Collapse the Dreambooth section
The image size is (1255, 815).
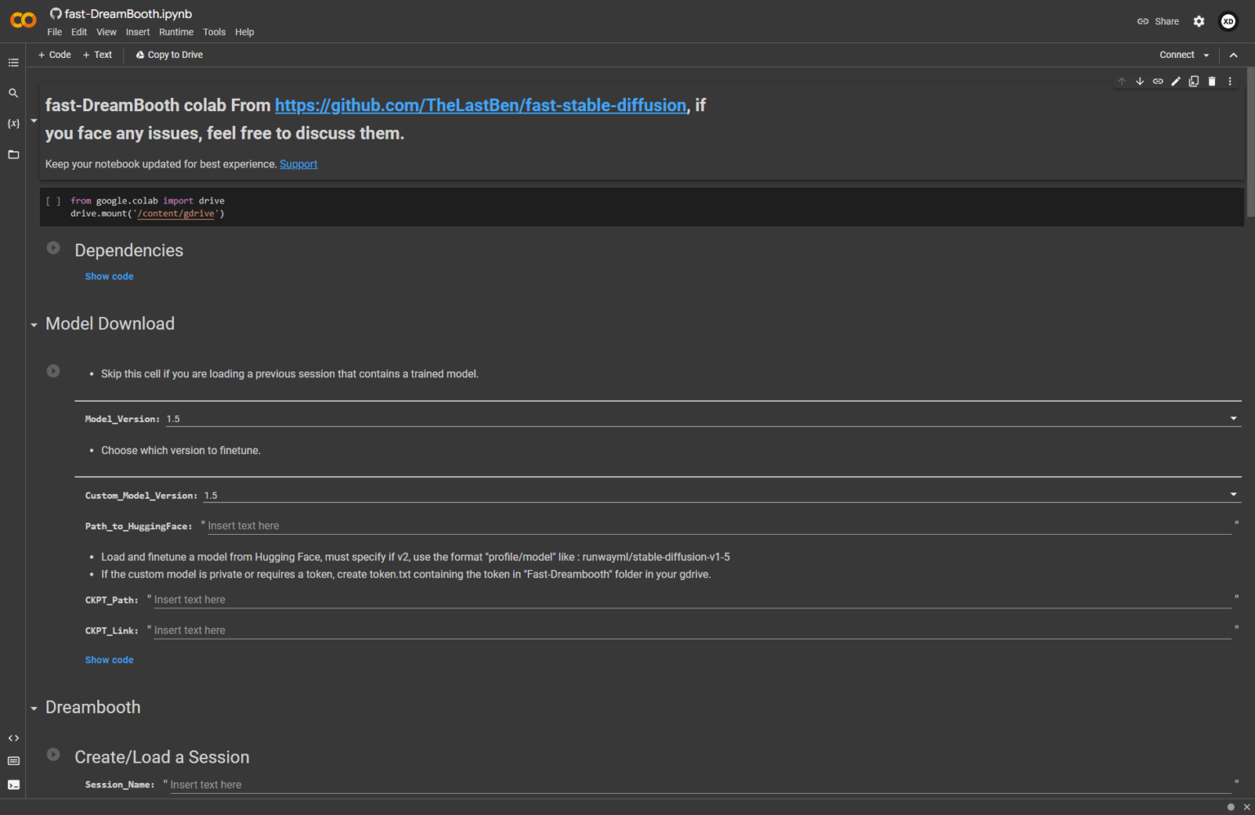coord(34,709)
